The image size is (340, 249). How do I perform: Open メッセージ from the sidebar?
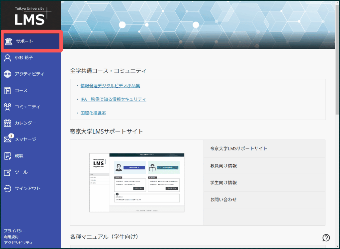tap(31, 139)
